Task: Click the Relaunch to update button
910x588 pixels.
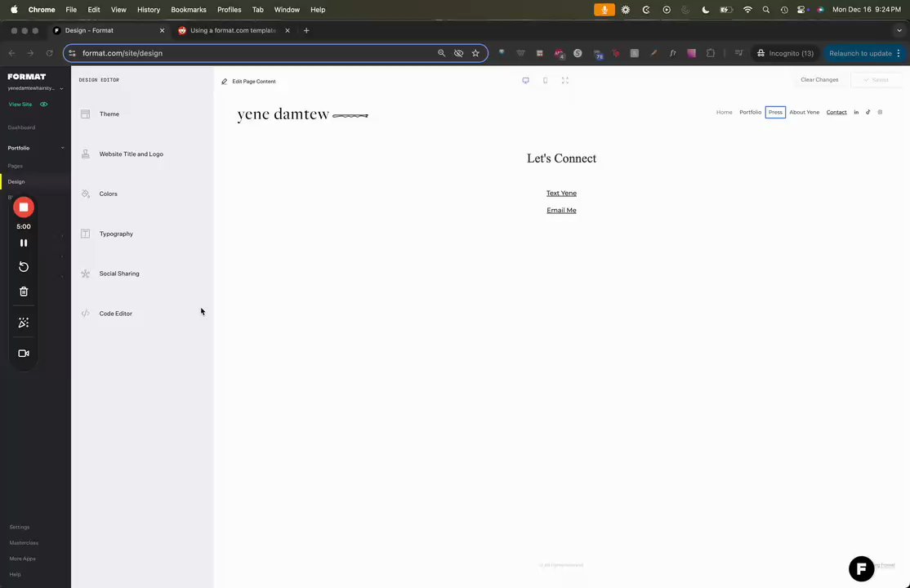Action: [x=860, y=53]
